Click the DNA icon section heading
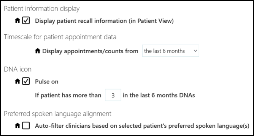 click(17, 70)
